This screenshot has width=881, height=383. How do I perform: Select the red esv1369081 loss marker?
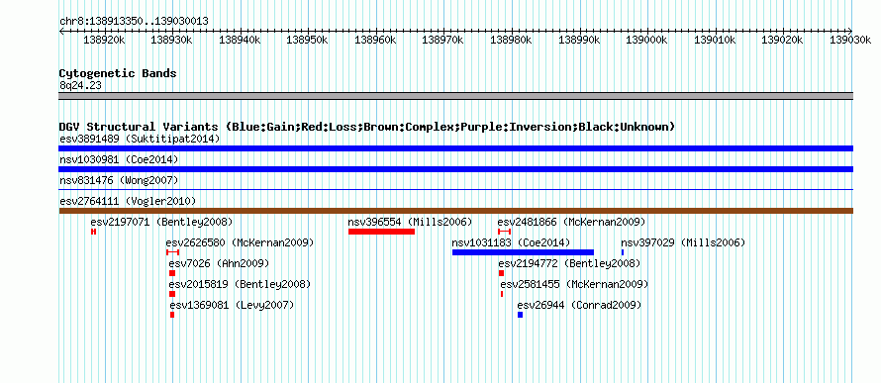pos(172,315)
